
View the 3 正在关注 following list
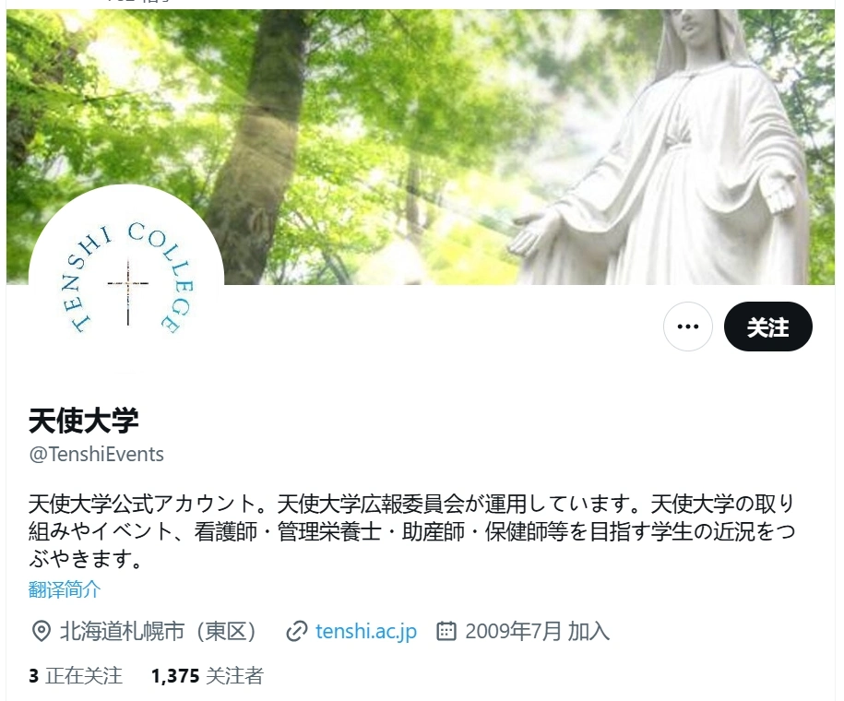click(x=76, y=676)
